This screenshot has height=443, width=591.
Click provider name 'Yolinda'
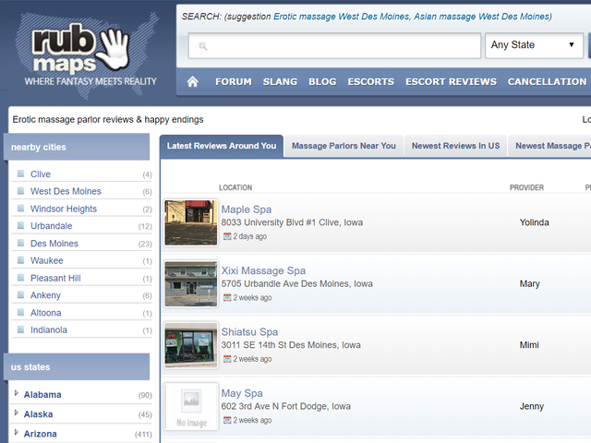(x=534, y=222)
